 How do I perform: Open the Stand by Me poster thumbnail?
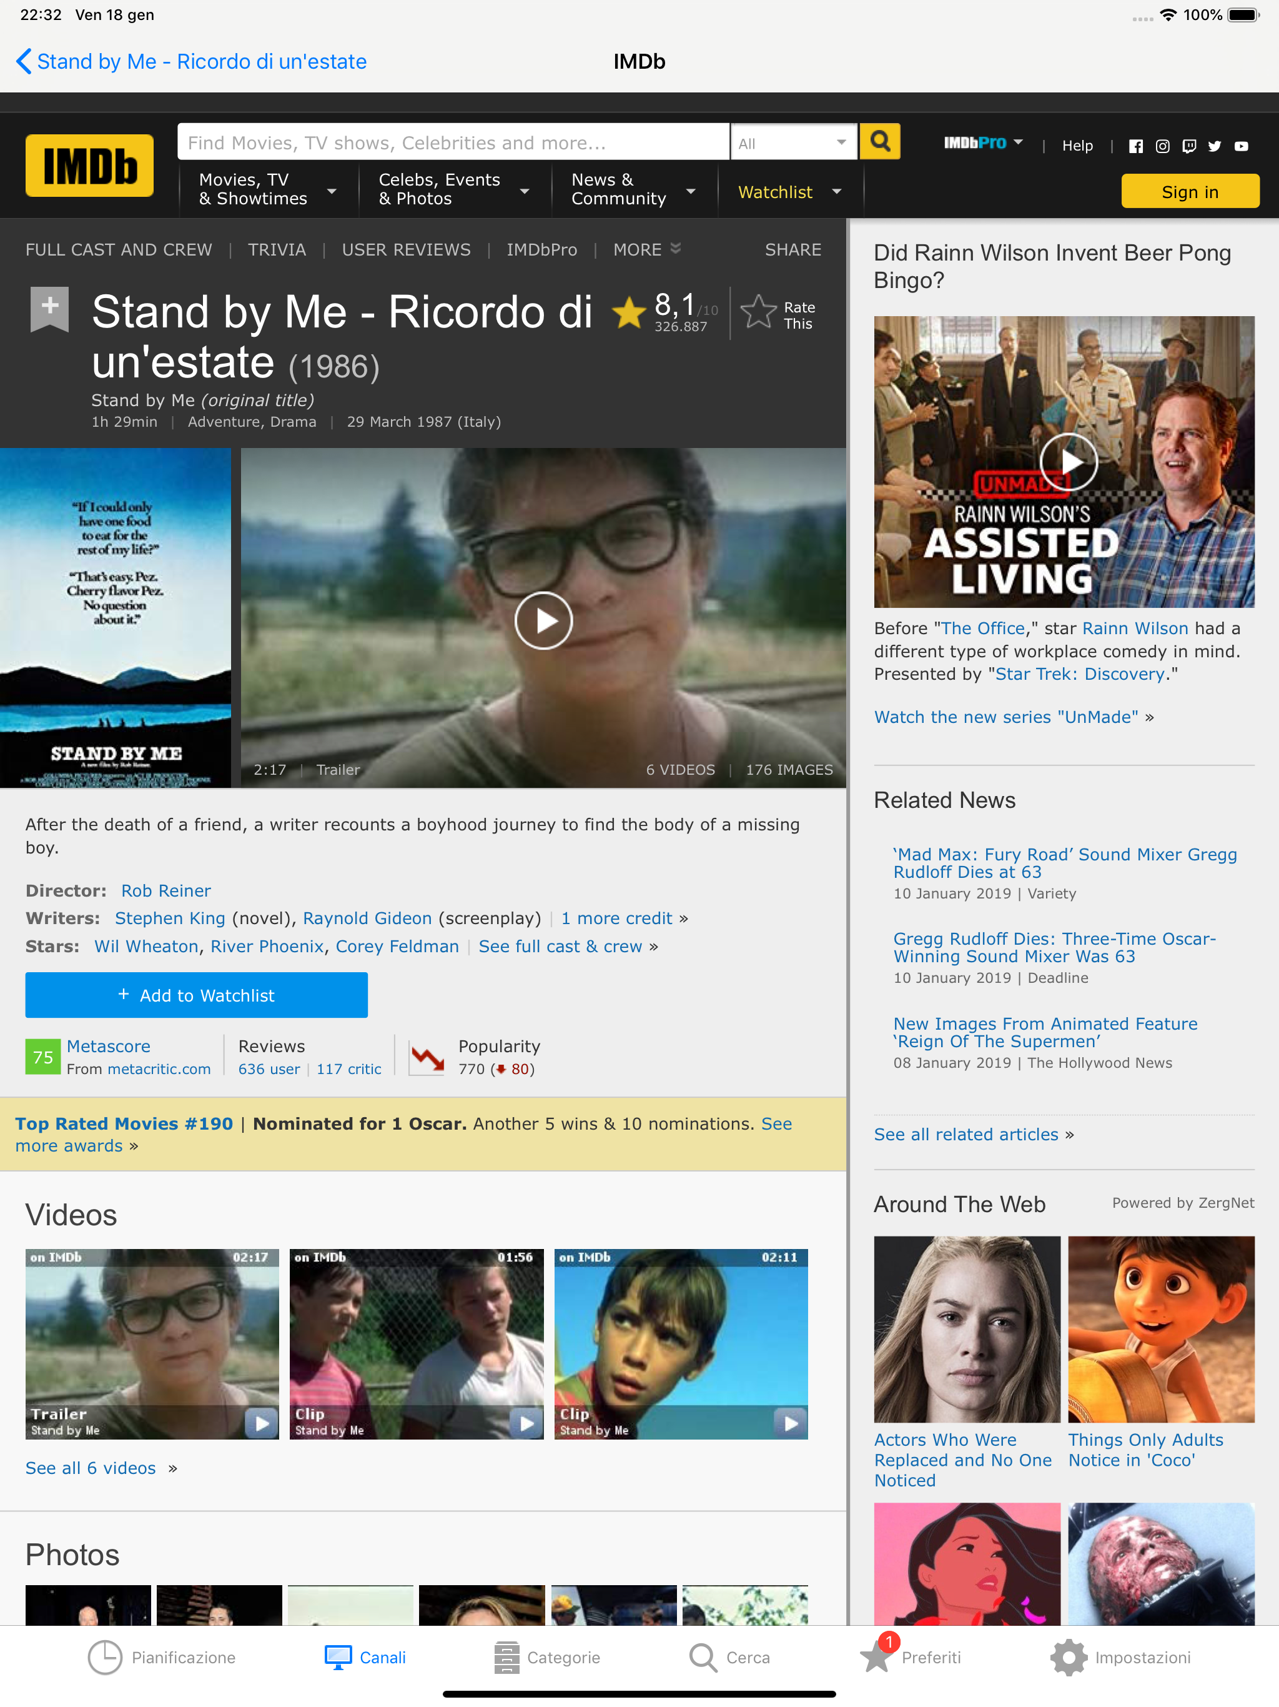115,617
